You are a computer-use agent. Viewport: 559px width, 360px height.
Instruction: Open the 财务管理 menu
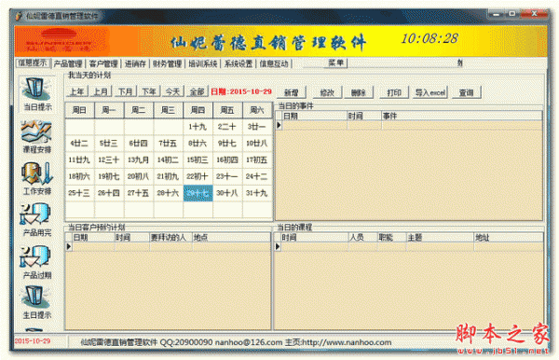click(x=167, y=63)
